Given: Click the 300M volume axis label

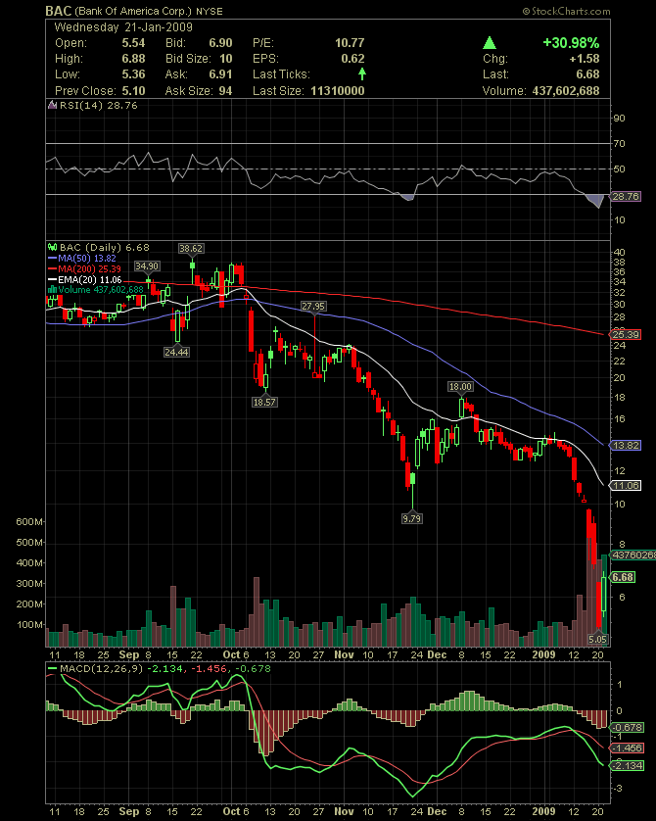Looking at the screenshot, I should click(x=29, y=583).
